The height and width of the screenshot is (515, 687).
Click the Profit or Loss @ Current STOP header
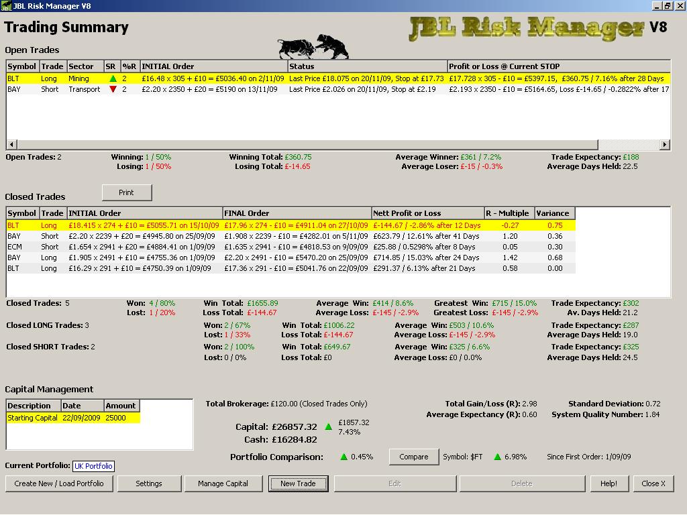[559, 66]
